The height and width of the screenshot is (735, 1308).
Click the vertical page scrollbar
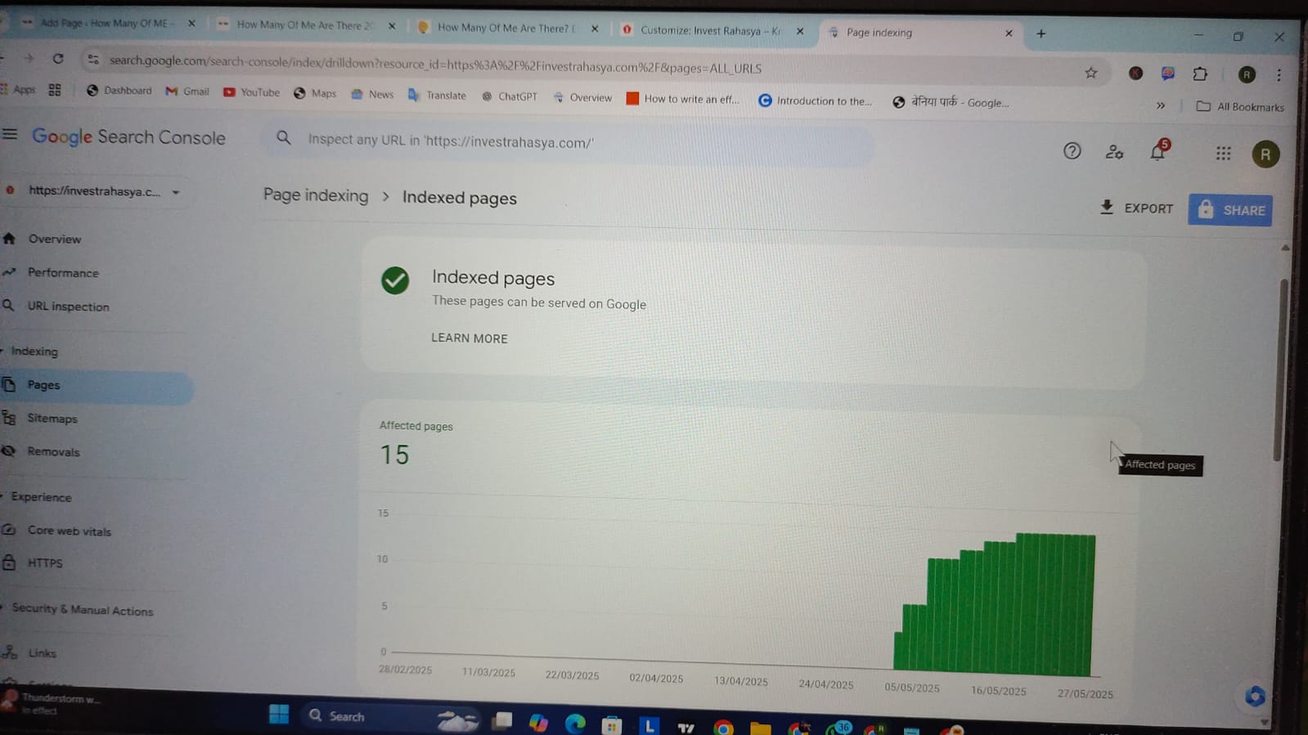coord(1280,370)
